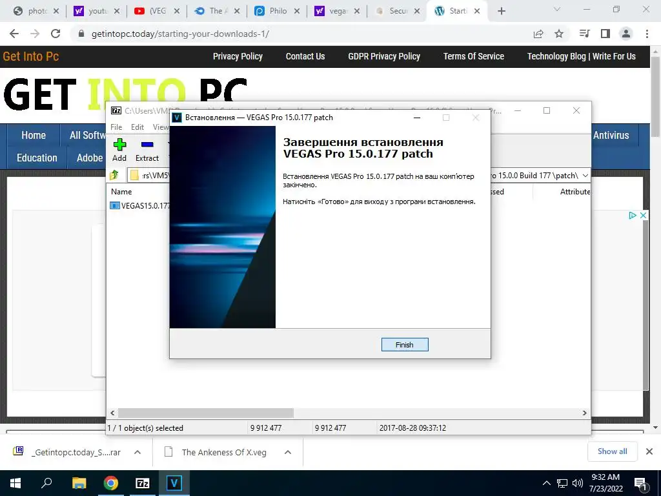Click the 7-Zip Add toolbar icon

point(119,145)
